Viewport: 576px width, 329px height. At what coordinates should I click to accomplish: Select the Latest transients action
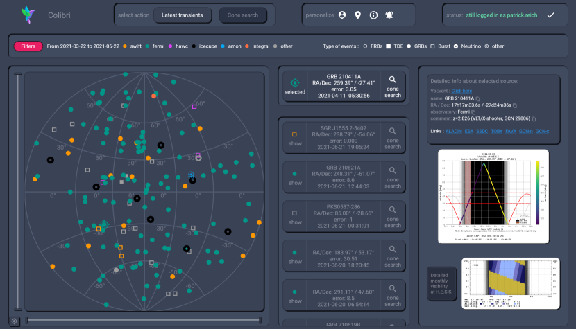point(183,15)
